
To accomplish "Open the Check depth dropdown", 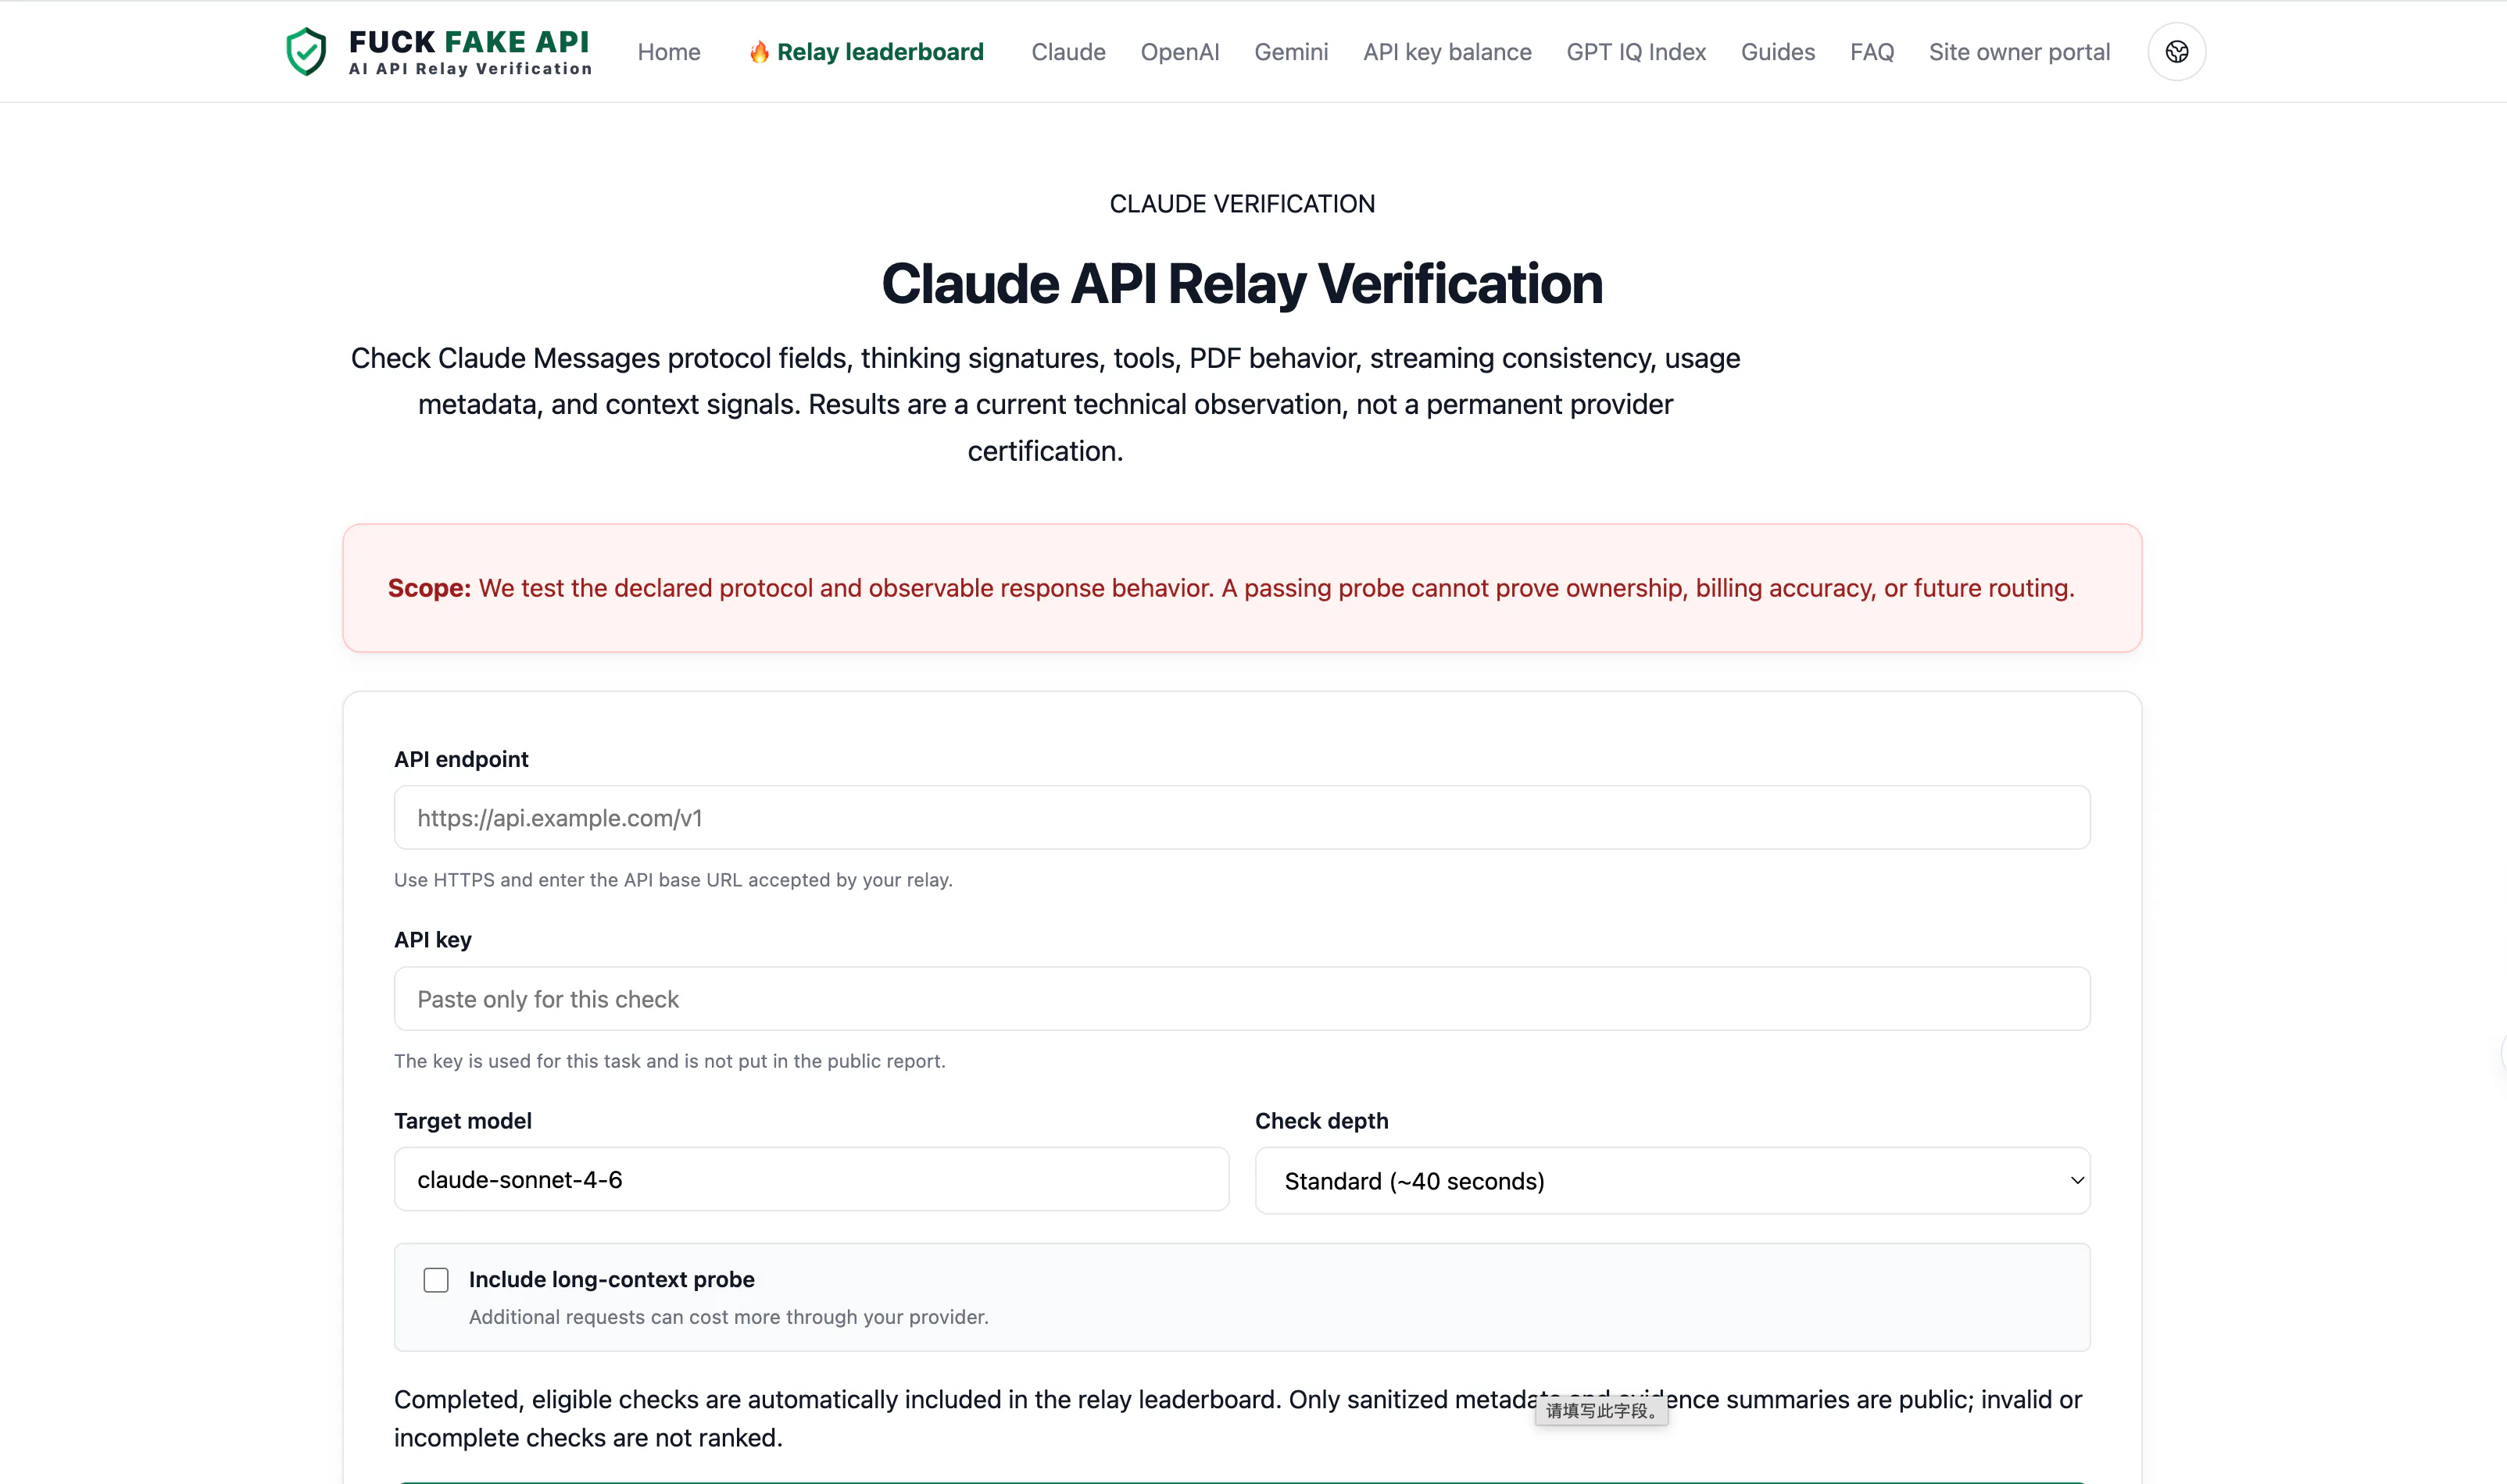I will coord(1672,1180).
